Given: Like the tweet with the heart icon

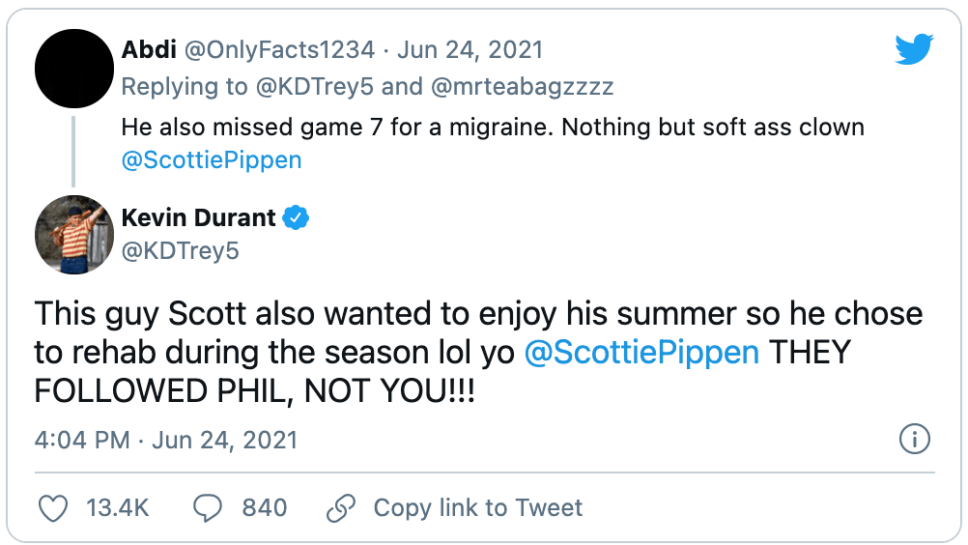Looking at the screenshot, I should pos(54,507).
